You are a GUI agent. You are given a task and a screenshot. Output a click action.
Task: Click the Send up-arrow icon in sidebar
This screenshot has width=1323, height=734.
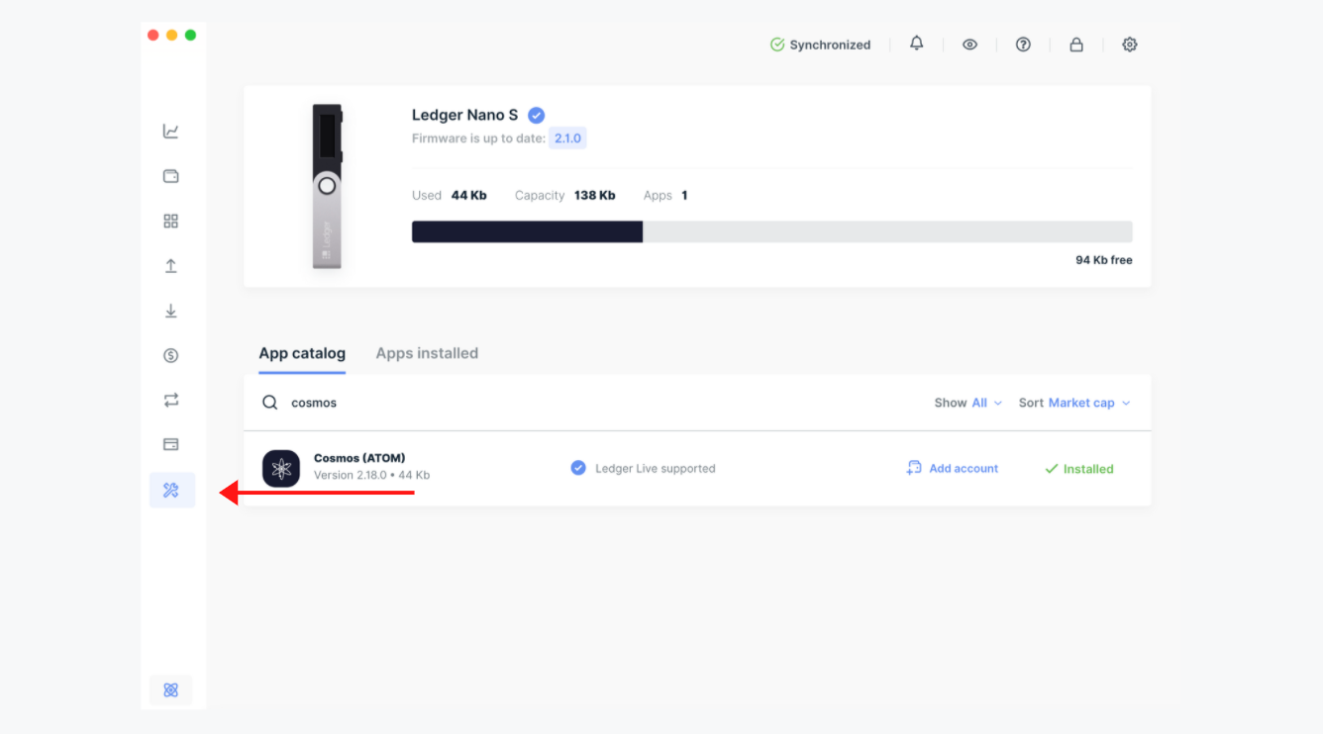(171, 266)
